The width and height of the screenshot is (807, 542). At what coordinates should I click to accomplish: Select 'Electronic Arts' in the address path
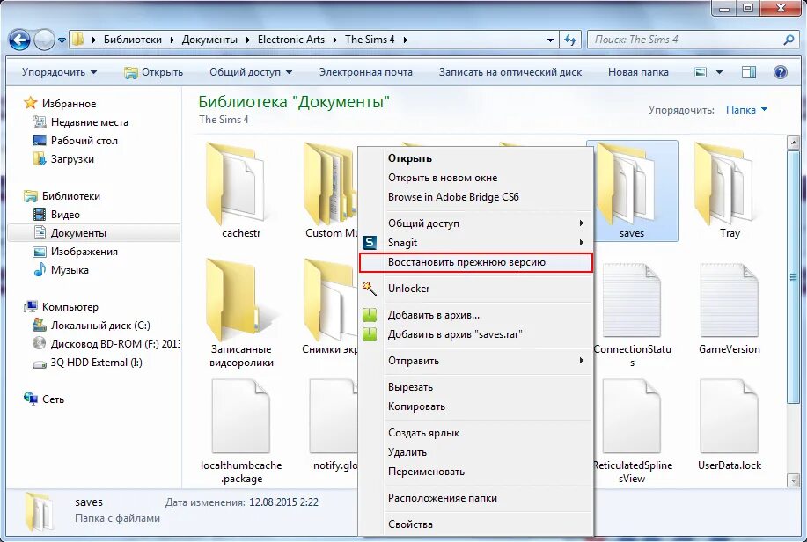pyautogui.click(x=290, y=40)
